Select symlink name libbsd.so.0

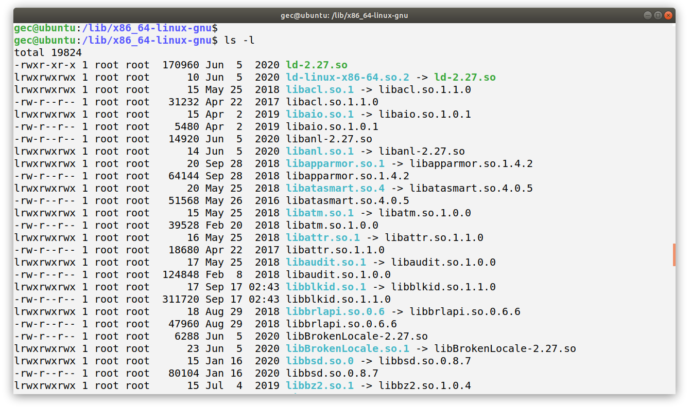(320, 361)
